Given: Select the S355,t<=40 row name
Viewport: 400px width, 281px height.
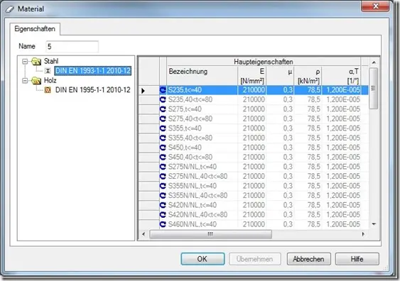Looking at the screenshot, I should 185,128.
